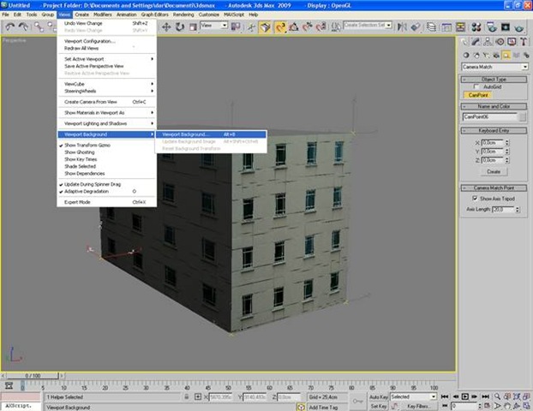Image resolution: width=533 pixels, height=411 pixels.
Task: Choose Viewport Background... submenu item
Action: click(185, 134)
